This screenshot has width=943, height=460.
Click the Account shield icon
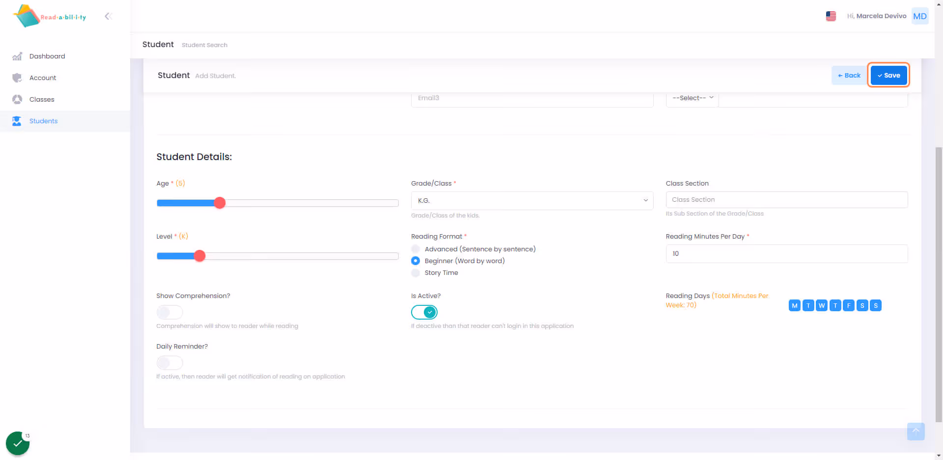click(x=17, y=78)
